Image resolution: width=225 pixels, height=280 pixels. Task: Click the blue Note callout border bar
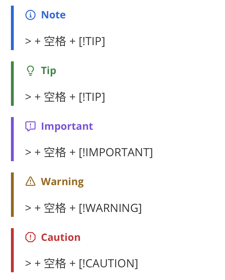pos(12,28)
